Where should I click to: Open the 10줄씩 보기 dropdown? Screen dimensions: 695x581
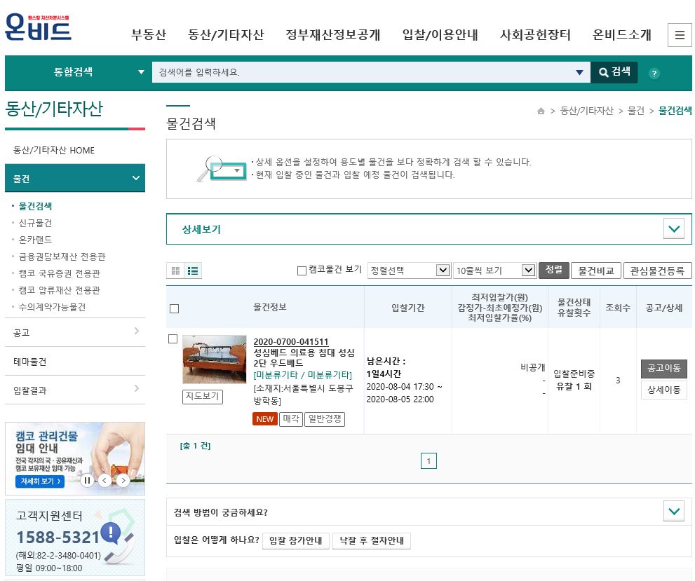[x=494, y=271]
